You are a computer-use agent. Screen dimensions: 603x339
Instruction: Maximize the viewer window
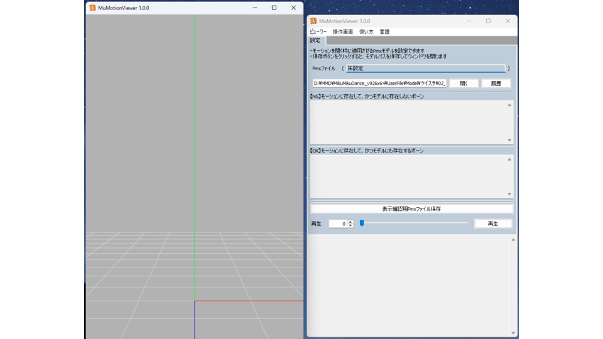(274, 8)
